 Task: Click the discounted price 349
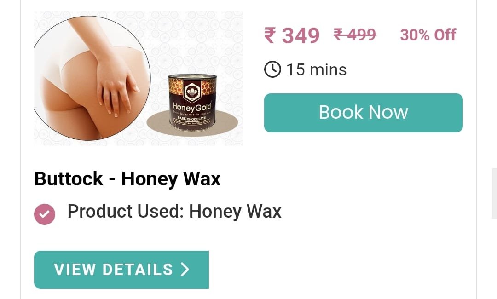pos(301,35)
